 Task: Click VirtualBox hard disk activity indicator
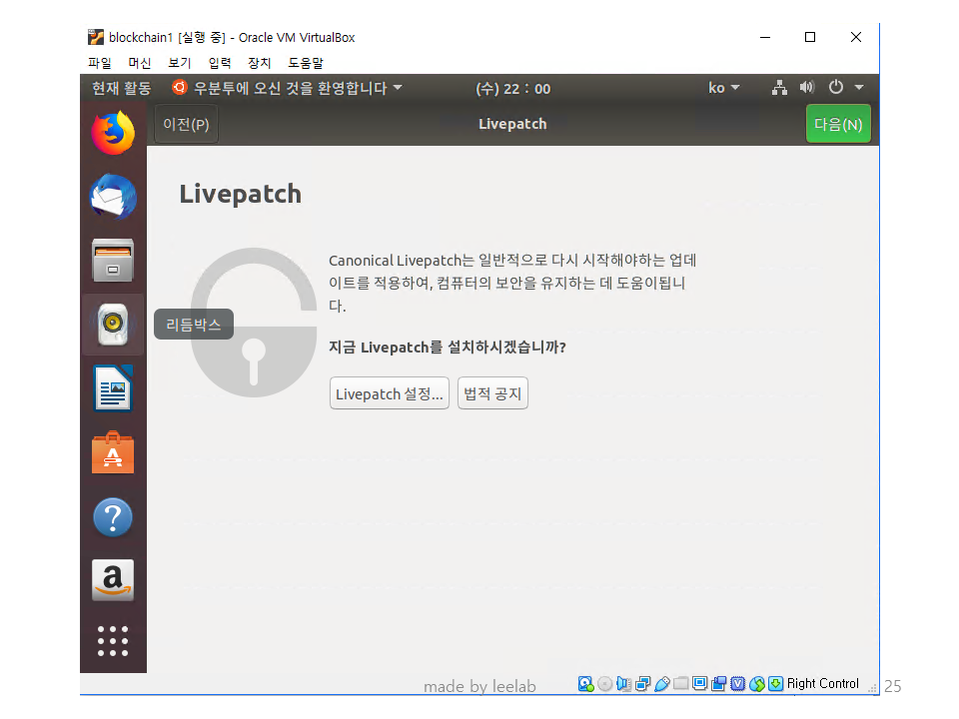click(586, 683)
